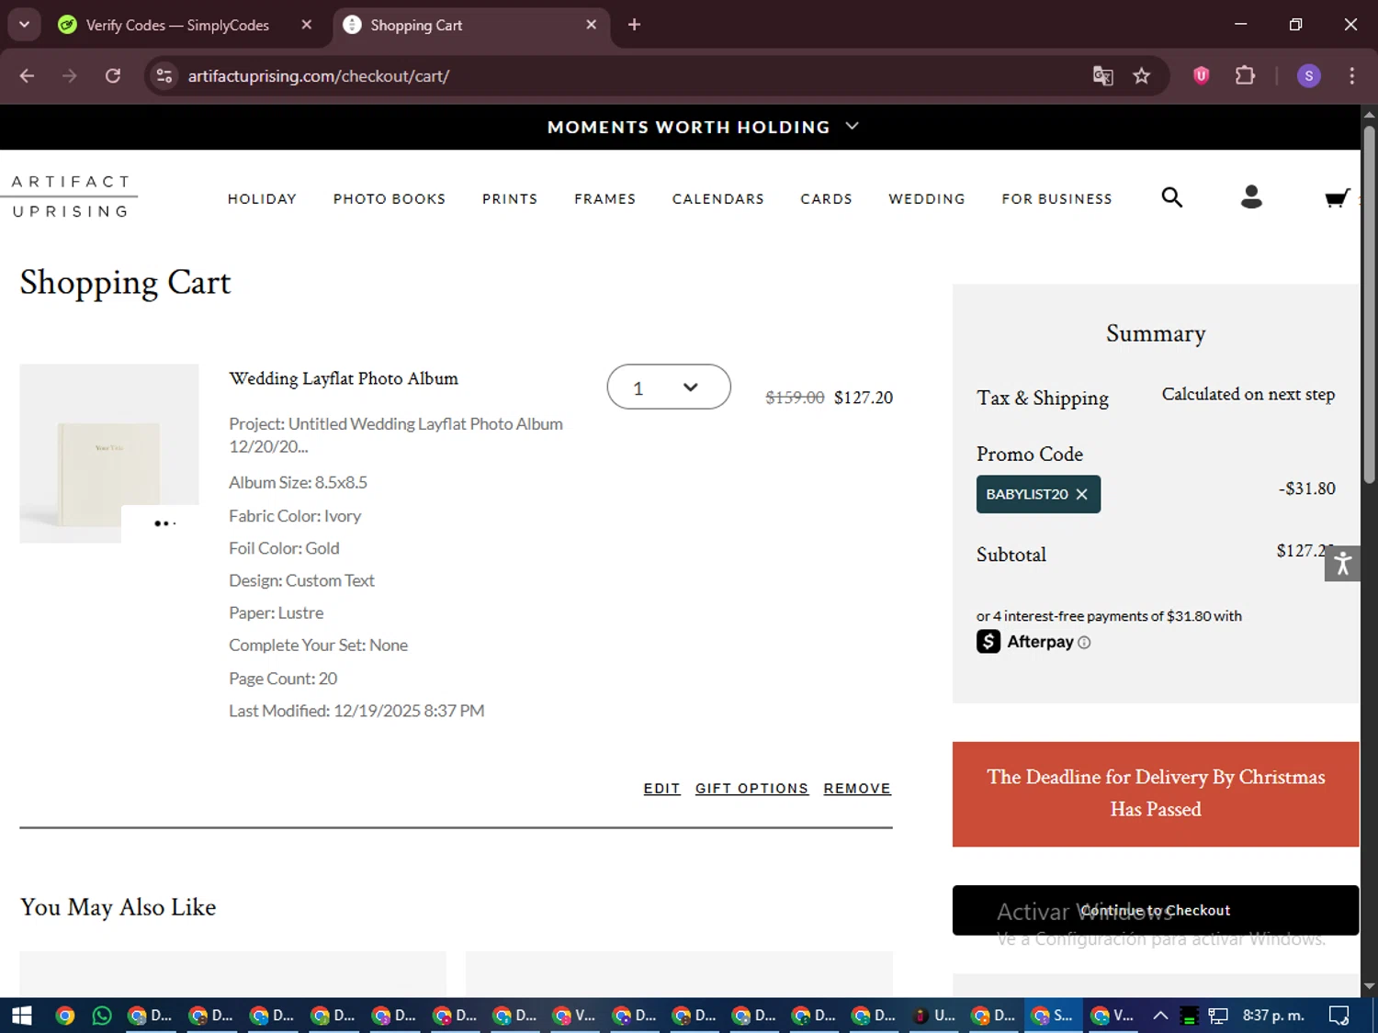This screenshot has width=1378, height=1033.
Task: Click REMOVE to delete the album
Action: (857, 789)
